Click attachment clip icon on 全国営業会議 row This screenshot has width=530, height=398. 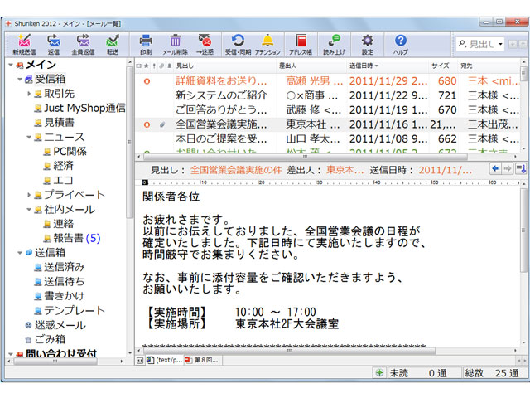click(162, 124)
